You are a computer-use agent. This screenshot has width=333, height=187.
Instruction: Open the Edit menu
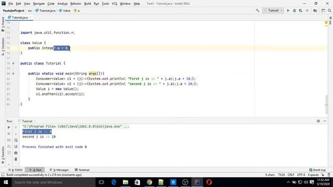(19, 4)
